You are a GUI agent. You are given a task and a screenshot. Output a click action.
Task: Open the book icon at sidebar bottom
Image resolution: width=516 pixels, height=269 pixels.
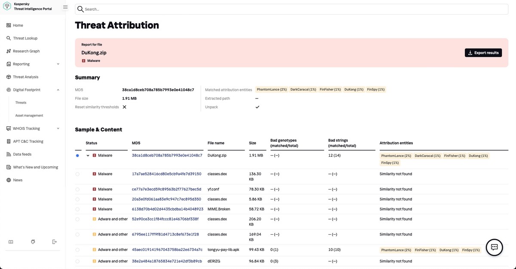[11, 242]
